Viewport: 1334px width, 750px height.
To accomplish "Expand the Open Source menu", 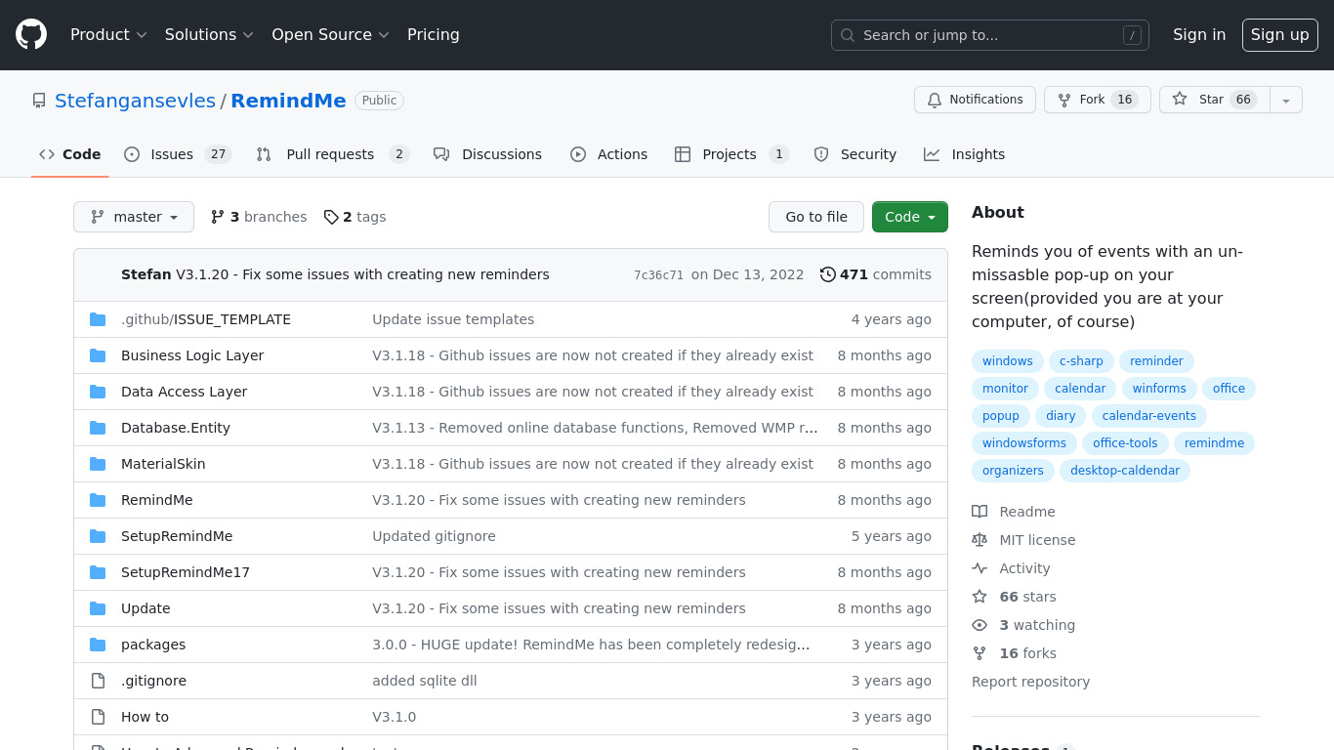I will tap(330, 35).
